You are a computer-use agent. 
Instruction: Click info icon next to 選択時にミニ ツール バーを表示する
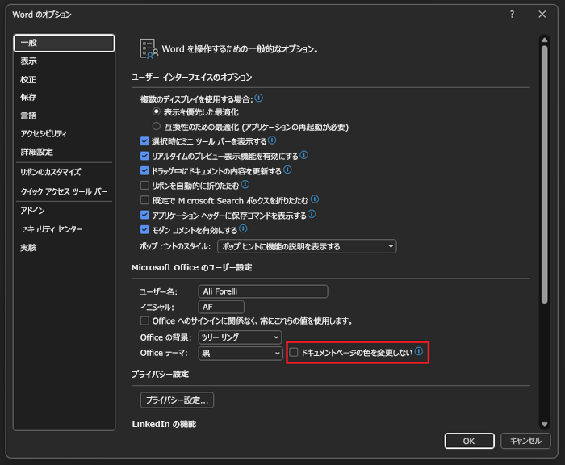point(272,140)
